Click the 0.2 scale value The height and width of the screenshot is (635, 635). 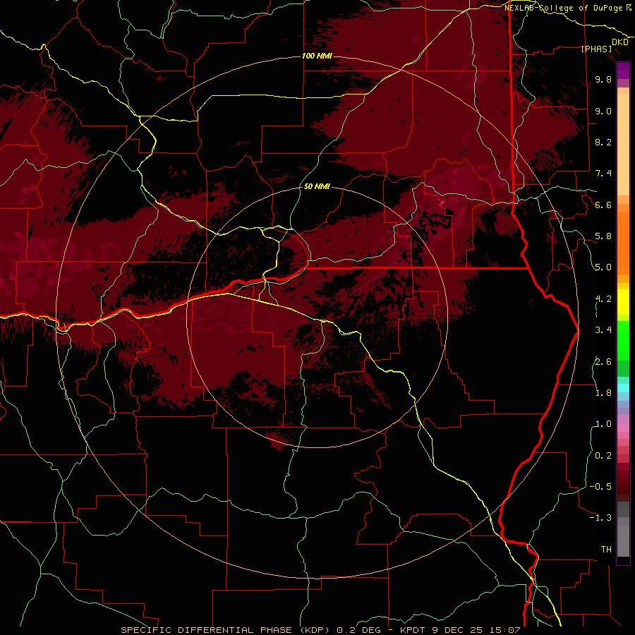[x=603, y=456]
